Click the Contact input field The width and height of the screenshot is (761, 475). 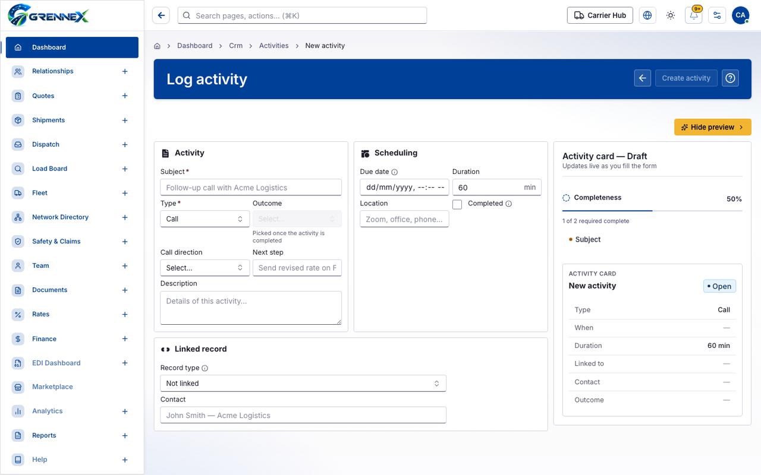tap(303, 416)
